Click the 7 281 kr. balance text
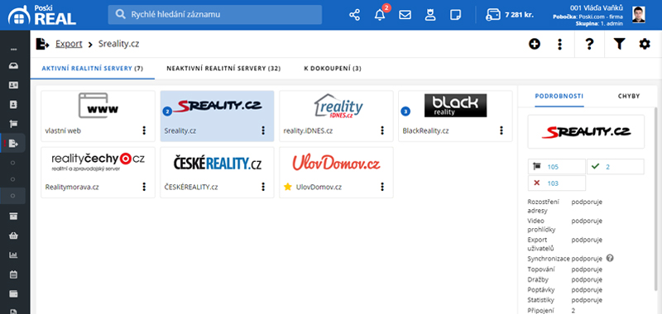This screenshot has width=662, height=314. point(520,15)
